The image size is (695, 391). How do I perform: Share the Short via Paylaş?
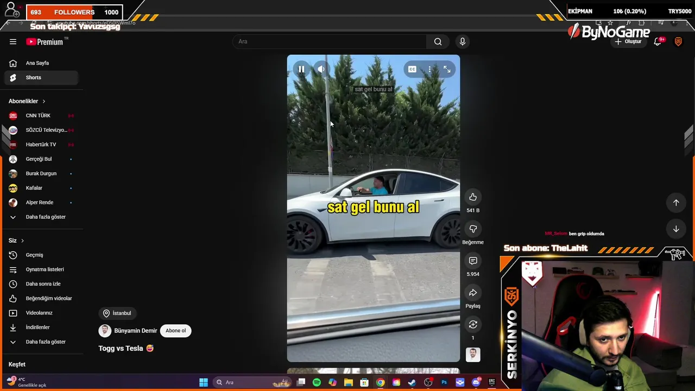(x=473, y=293)
